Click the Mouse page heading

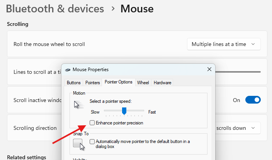137,9
